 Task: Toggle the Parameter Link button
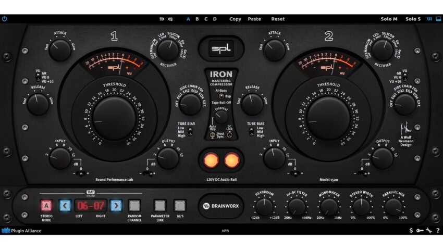tap(160, 206)
